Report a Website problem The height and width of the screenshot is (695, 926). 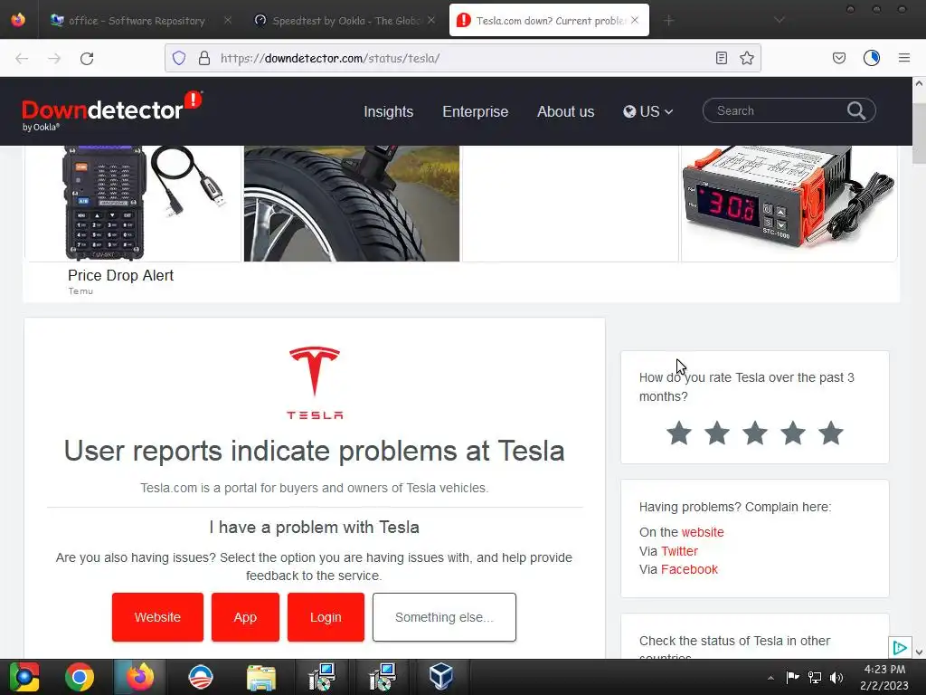[x=157, y=617]
